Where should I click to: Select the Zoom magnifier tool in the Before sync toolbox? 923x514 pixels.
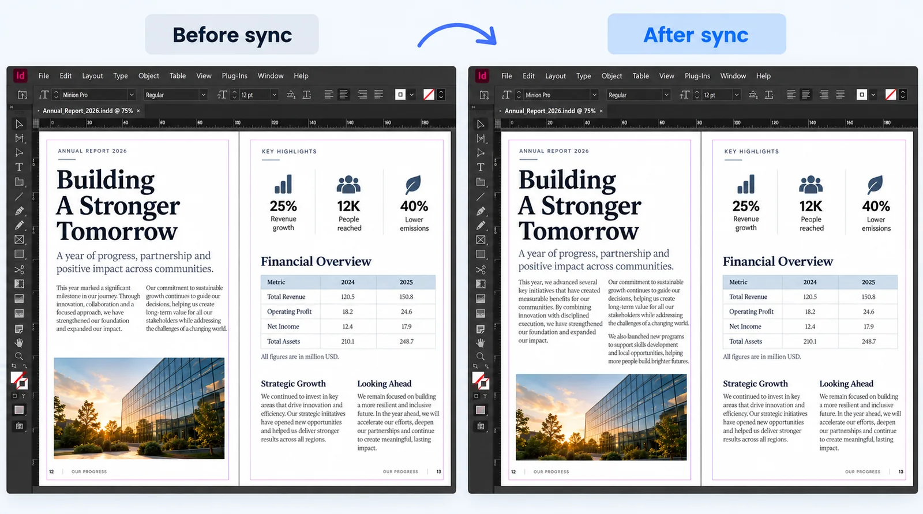click(19, 357)
